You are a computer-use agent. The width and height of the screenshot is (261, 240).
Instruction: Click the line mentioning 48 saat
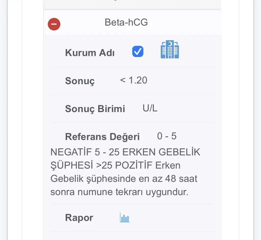pos(124,179)
